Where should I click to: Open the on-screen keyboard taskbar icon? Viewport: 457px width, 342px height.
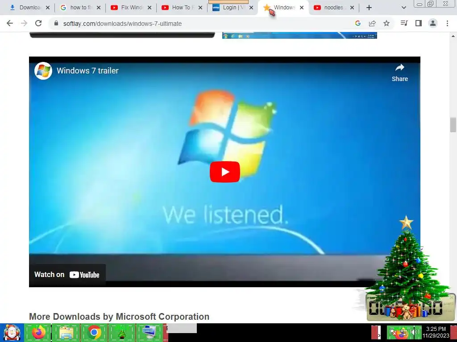click(x=150, y=332)
